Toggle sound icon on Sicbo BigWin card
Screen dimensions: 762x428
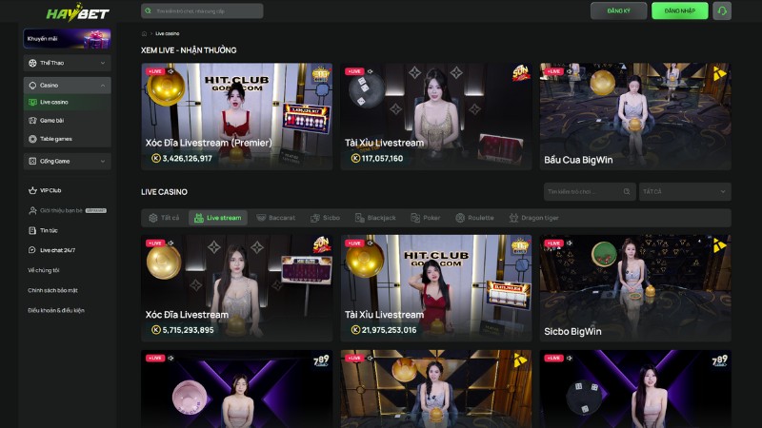tap(569, 243)
